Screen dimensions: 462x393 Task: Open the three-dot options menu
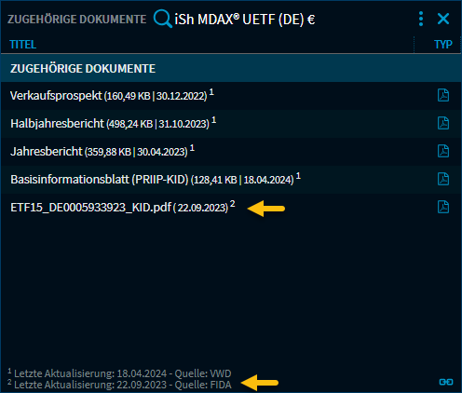[421, 19]
